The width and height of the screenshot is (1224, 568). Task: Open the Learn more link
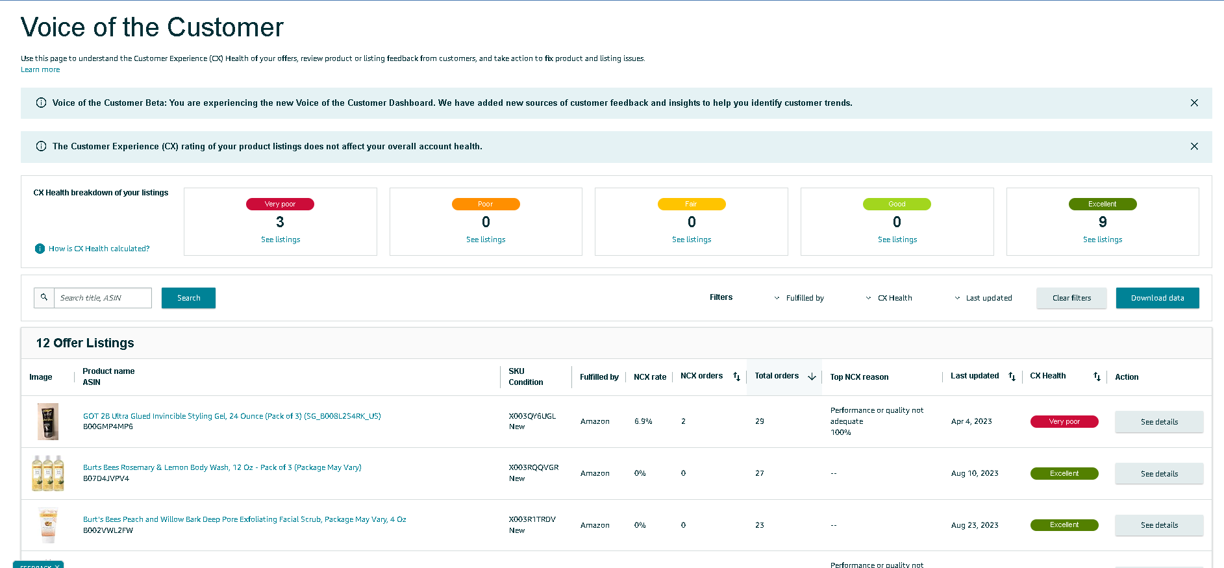click(x=40, y=69)
